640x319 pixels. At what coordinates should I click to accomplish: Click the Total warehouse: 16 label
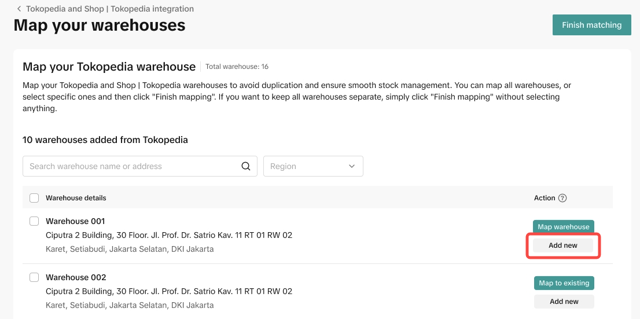coord(237,67)
